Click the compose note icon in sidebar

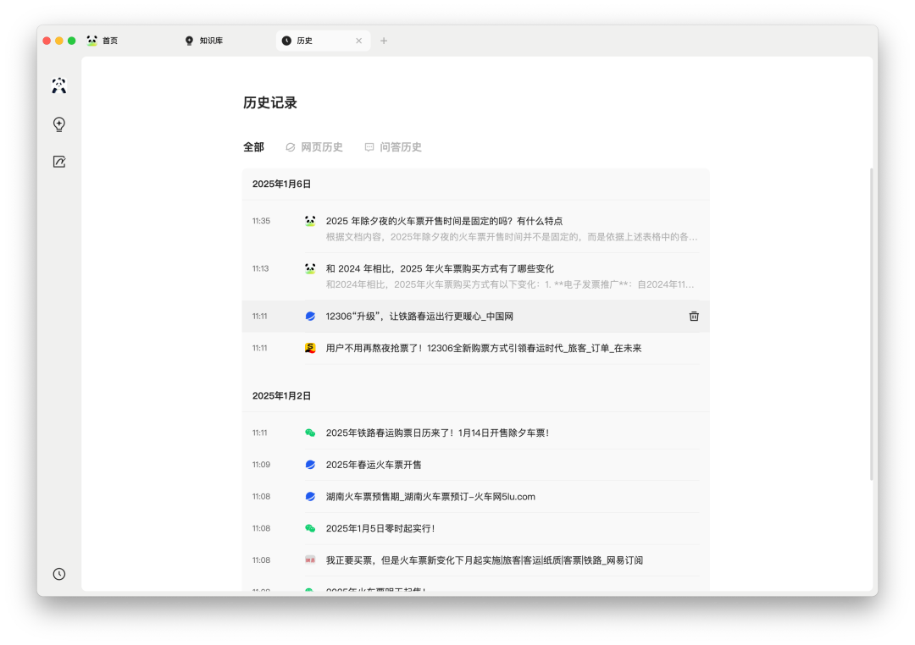[59, 162]
